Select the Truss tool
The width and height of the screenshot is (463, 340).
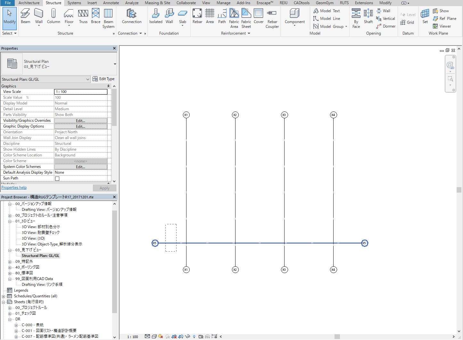tap(83, 16)
